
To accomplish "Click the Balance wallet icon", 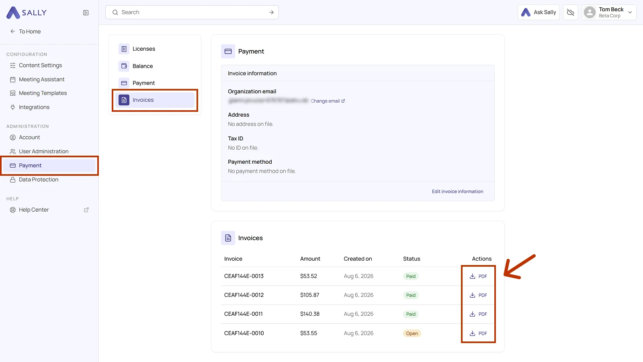I will [124, 66].
